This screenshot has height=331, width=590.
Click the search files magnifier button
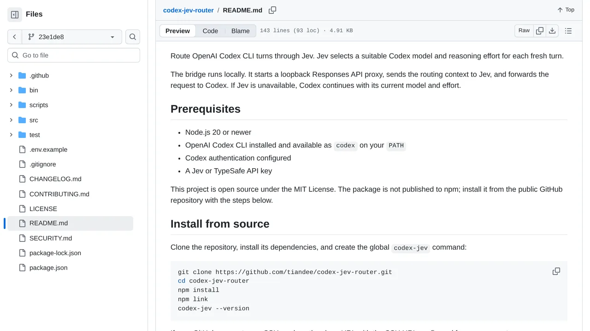click(x=133, y=37)
